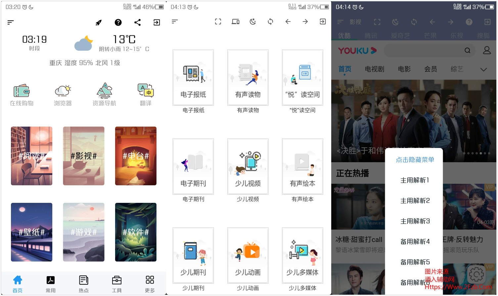Toggle fullscreen in reading screen toolbar

click(x=218, y=21)
